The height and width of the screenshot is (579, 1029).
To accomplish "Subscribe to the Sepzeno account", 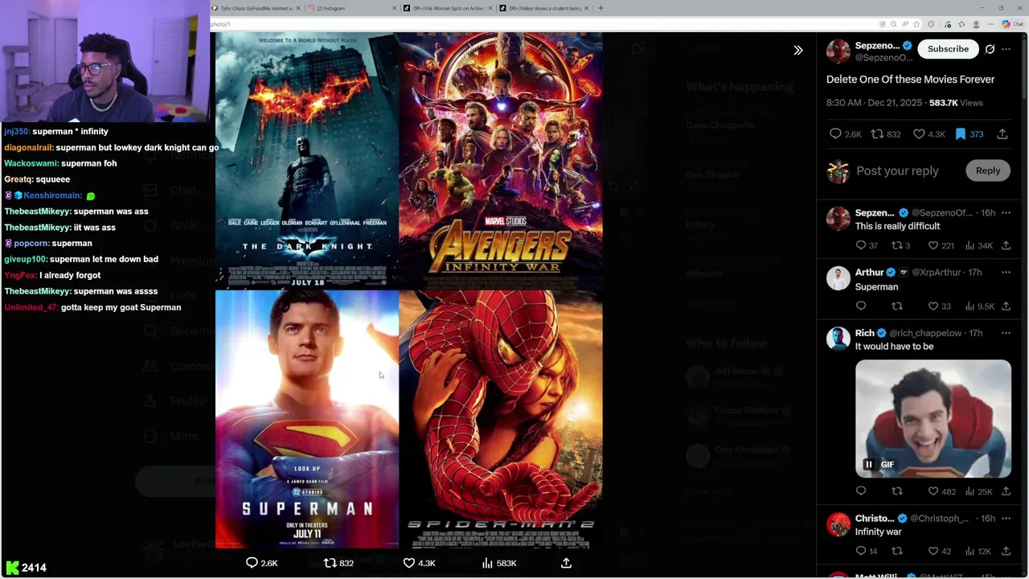I will (948, 49).
